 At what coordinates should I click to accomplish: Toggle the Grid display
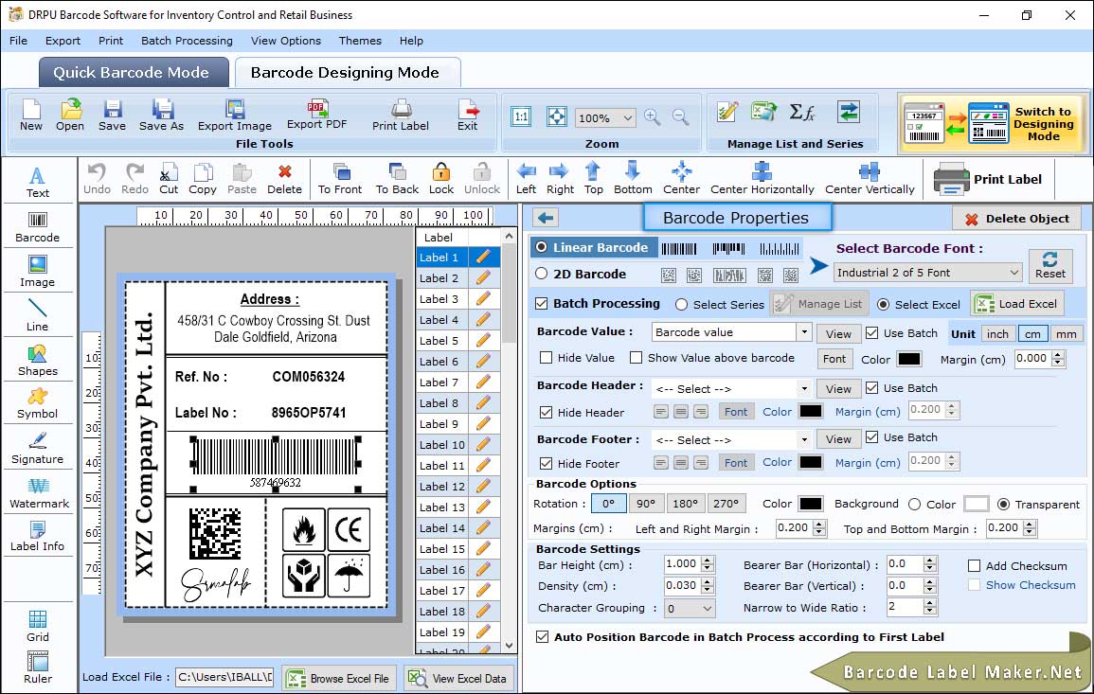click(37, 626)
